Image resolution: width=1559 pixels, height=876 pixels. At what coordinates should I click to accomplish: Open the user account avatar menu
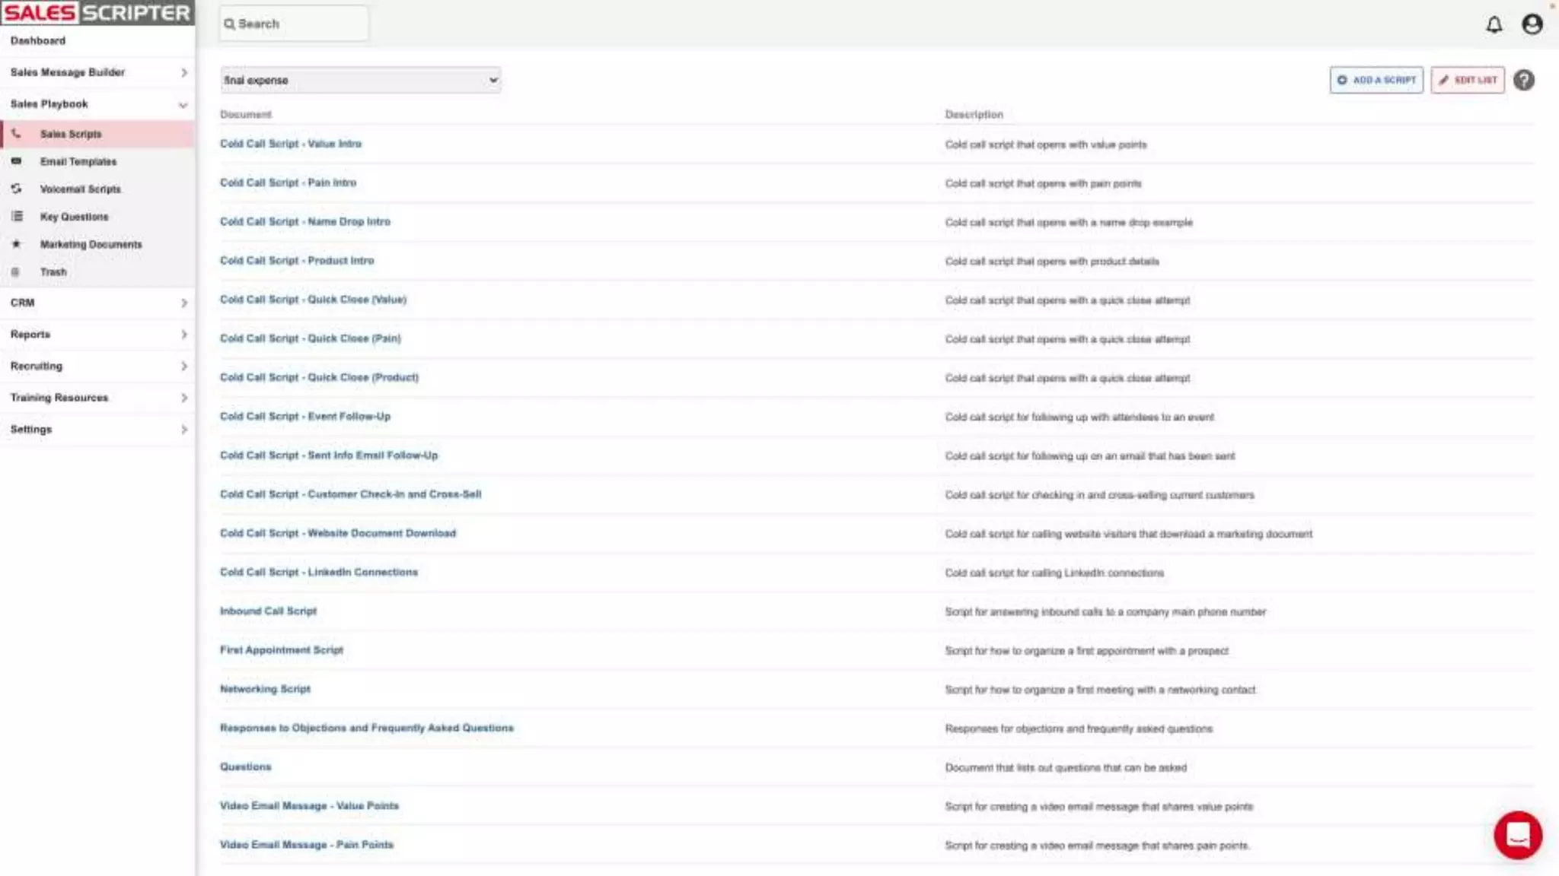tap(1532, 24)
